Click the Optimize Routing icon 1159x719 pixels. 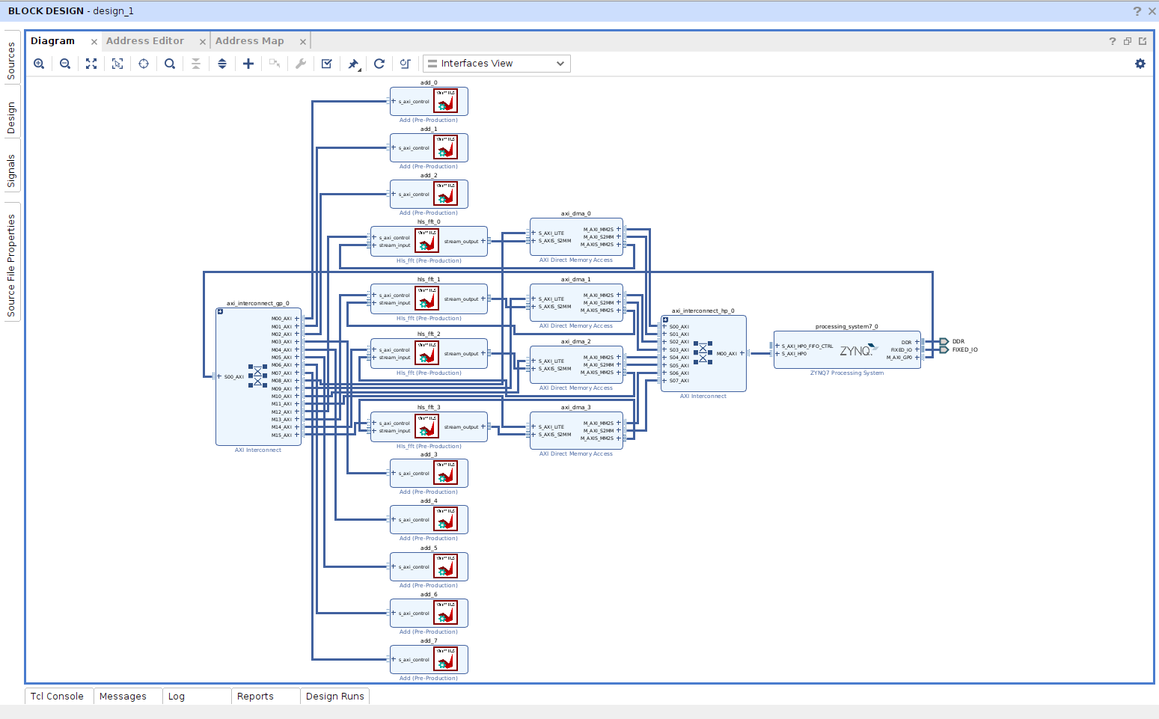(x=406, y=64)
